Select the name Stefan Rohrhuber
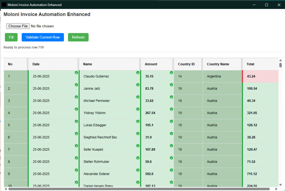 click(96, 162)
